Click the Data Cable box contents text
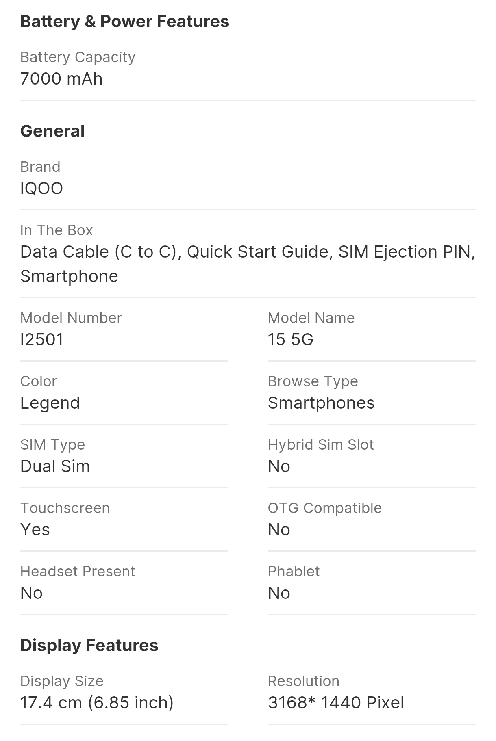 (248, 264)
